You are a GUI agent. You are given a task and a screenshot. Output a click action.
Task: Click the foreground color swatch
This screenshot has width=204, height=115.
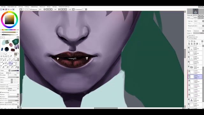click(16, 54)
